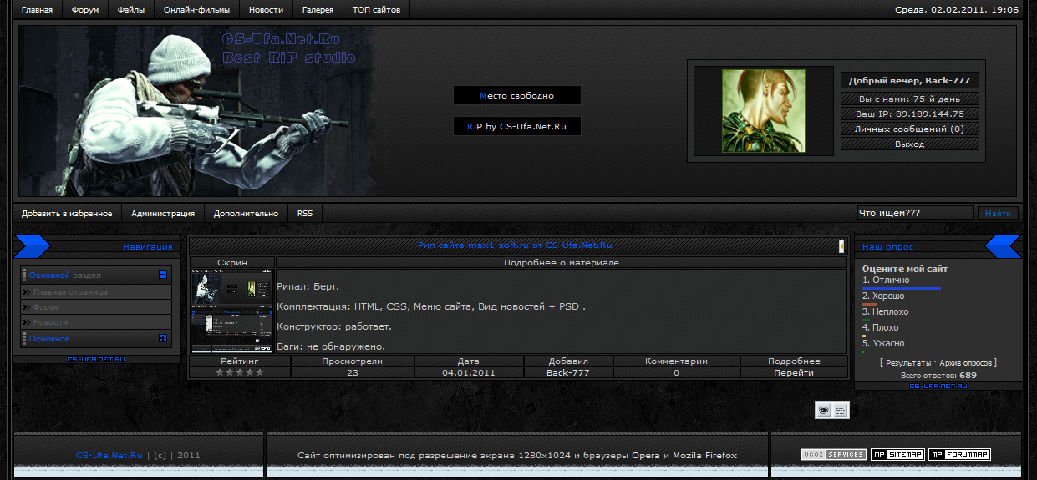
Task: Click the uCoz Services badge in footer
Action: coord(833,455)
